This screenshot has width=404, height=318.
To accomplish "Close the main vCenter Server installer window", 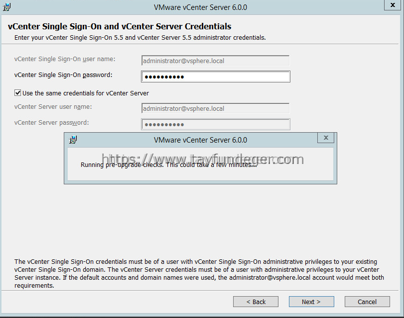I will coord(393,5).
